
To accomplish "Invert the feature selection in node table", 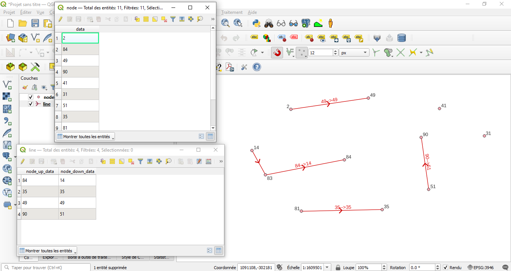I will pos(154,19).
